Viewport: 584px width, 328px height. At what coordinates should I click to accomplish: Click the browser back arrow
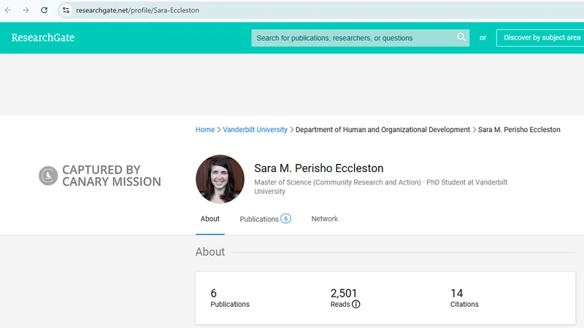click(x=8, y=10)
